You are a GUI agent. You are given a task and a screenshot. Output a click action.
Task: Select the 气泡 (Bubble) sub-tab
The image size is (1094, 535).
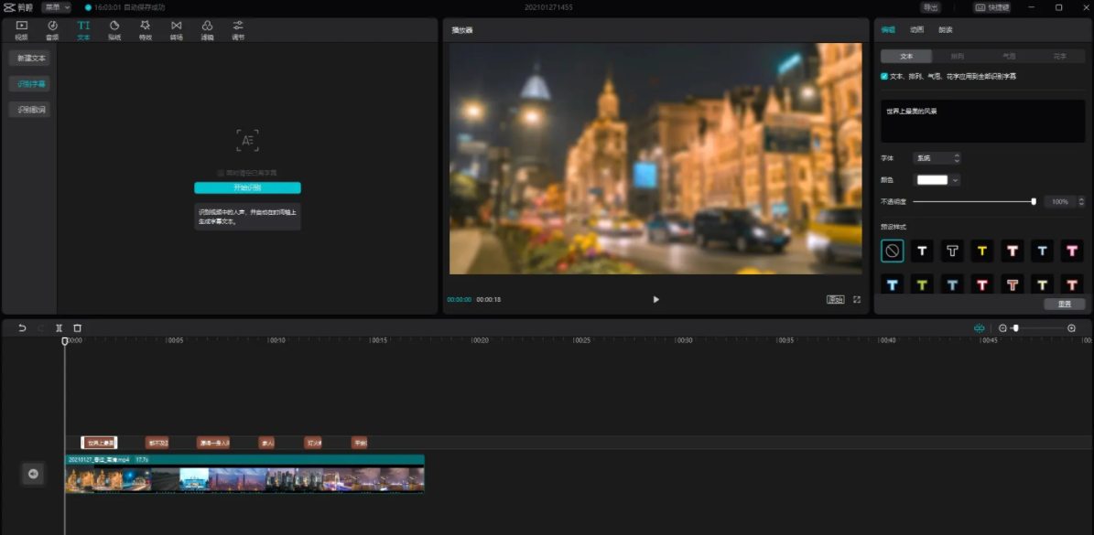pos(1009,56)
